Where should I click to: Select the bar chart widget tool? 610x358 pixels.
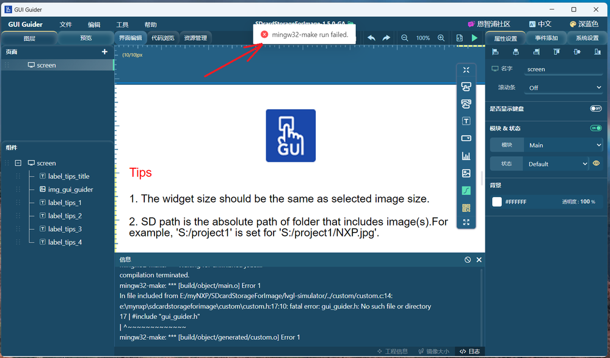[466, 156]
